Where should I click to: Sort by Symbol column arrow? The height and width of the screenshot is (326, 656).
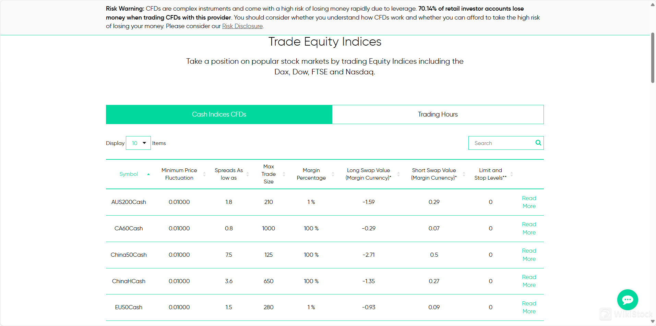point(148,174)
